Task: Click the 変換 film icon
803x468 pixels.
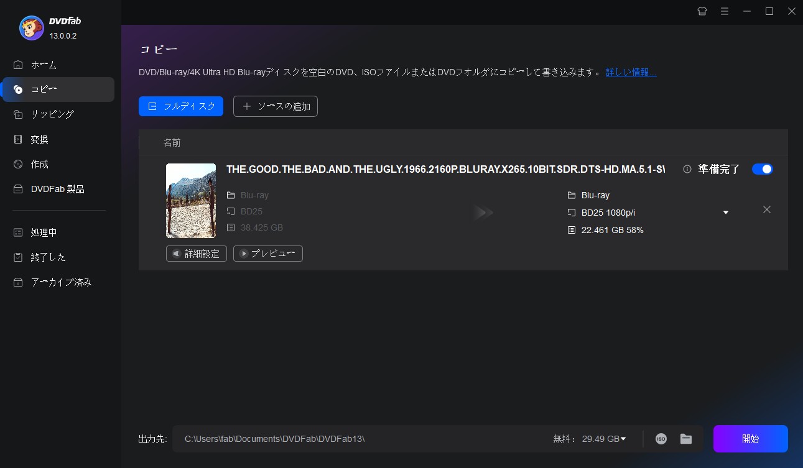Action: point(18,139)
